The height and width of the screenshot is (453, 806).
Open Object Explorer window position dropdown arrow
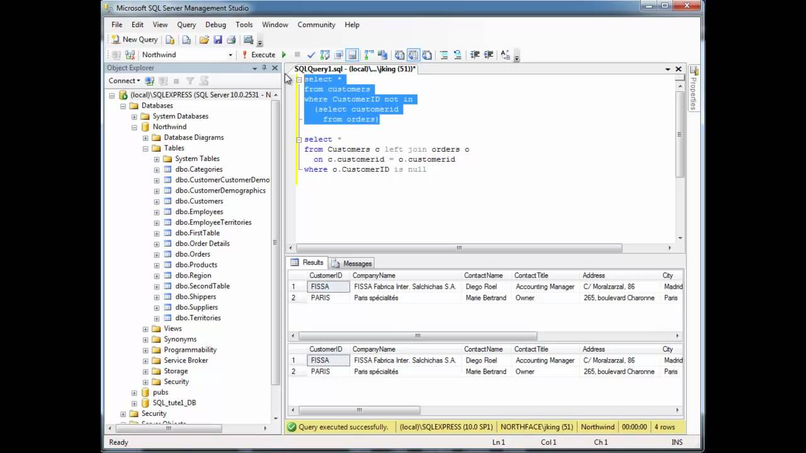(x=254, y=68)
